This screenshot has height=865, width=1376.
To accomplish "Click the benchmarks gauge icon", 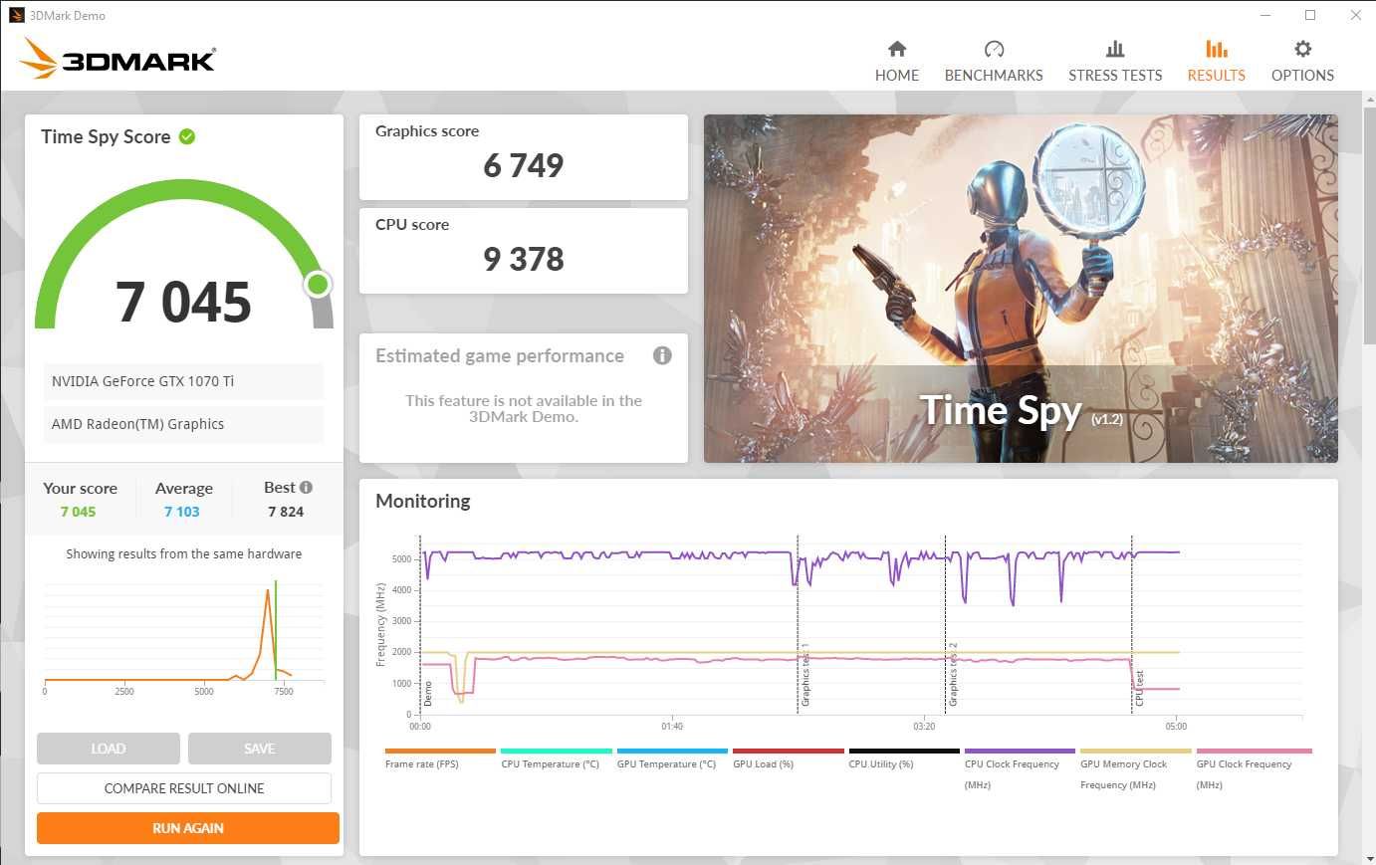I will coord(994,49).
